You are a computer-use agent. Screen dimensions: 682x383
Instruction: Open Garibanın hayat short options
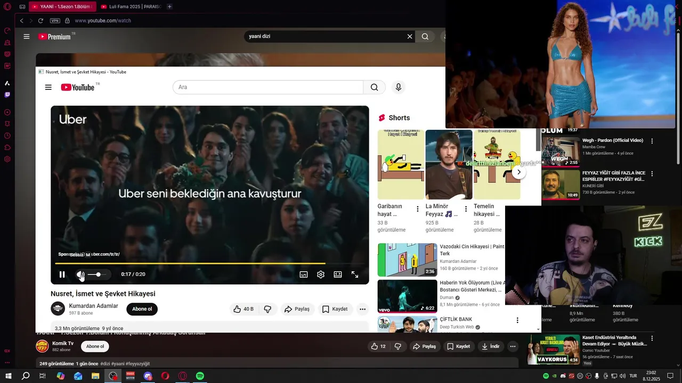tap(418, 209)
